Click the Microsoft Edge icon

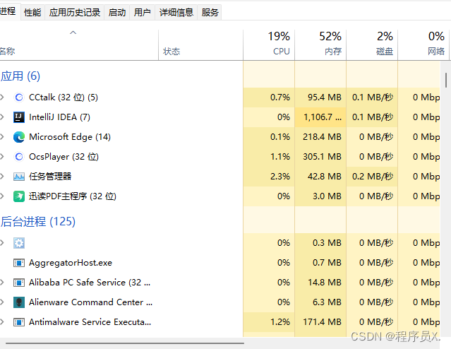(x=19, y=137)
